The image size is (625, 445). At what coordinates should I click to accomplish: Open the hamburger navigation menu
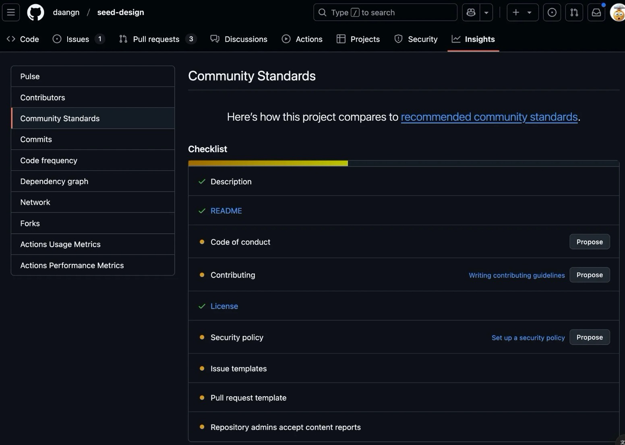[11, 12]
